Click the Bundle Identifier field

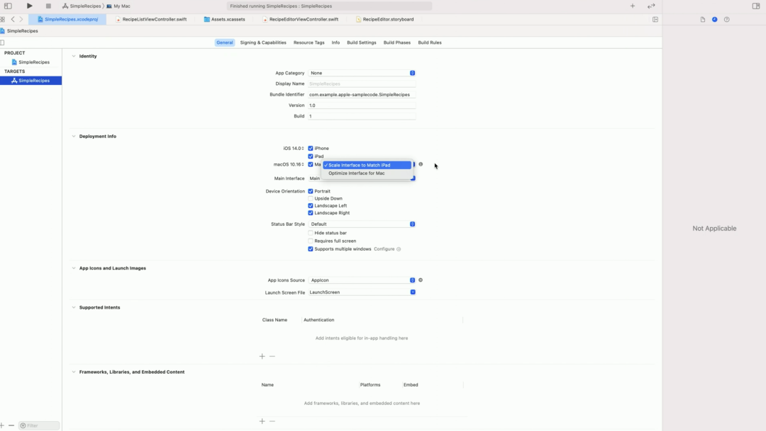coord(362,95)
